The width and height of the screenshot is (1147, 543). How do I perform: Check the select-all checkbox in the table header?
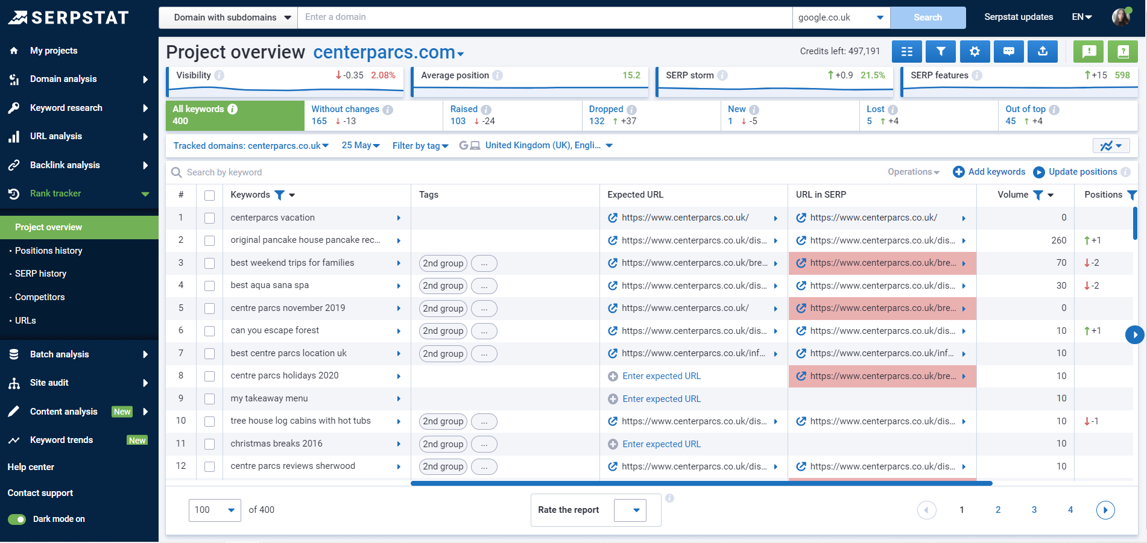coord(209,196)
